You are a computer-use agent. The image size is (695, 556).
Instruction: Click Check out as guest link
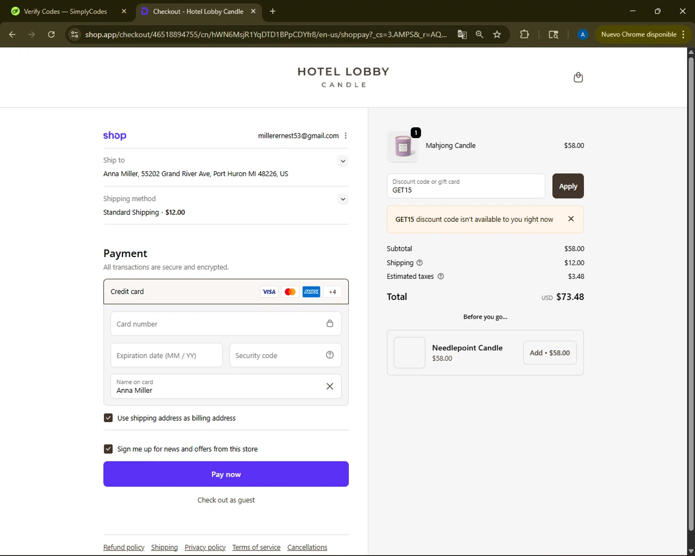[226, 500]
